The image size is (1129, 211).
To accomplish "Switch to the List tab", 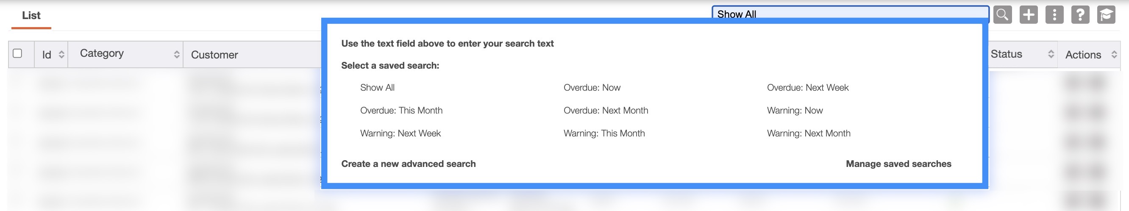I will tap(31, 16).
